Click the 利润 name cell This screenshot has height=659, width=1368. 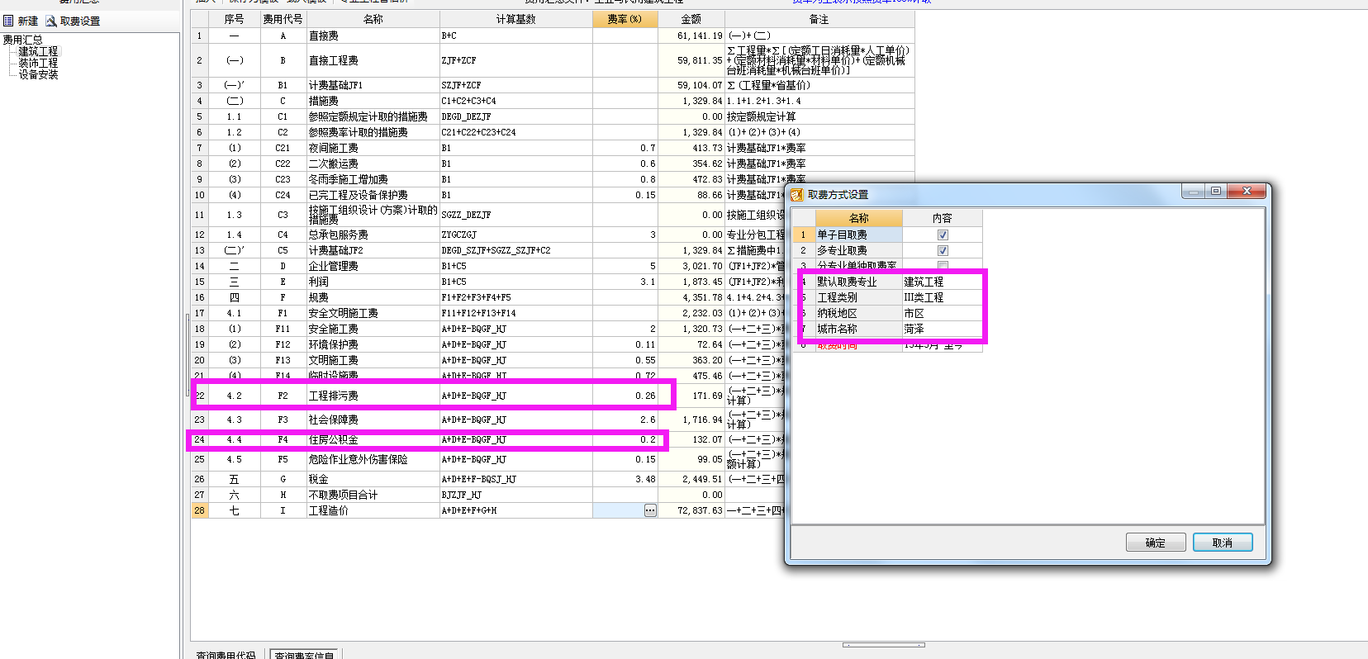click(x=373, y=282)
